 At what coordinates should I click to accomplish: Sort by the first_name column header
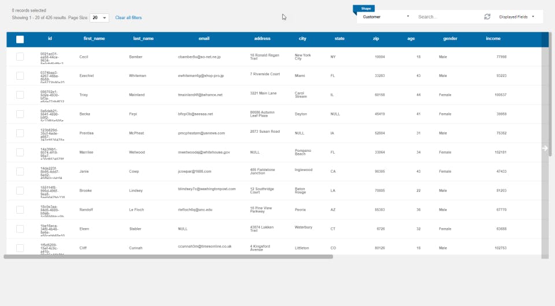coord(94,39)
